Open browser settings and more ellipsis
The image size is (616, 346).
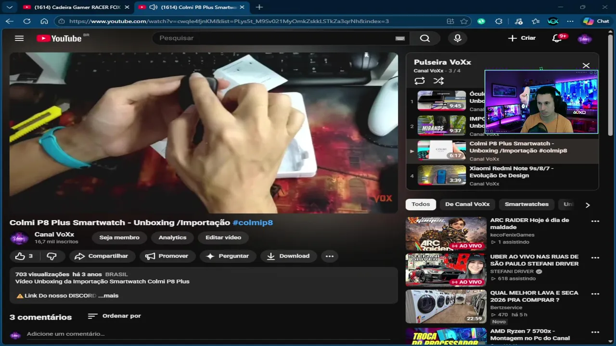[x=570, y=21]
